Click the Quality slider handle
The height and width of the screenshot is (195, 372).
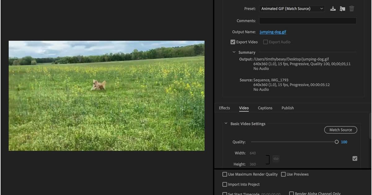pyautogui.click(x=337, y=142)
